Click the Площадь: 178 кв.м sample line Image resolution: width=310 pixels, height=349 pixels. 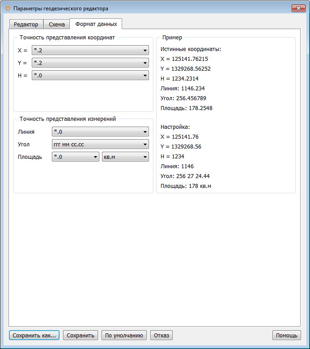tap(186, 186)
